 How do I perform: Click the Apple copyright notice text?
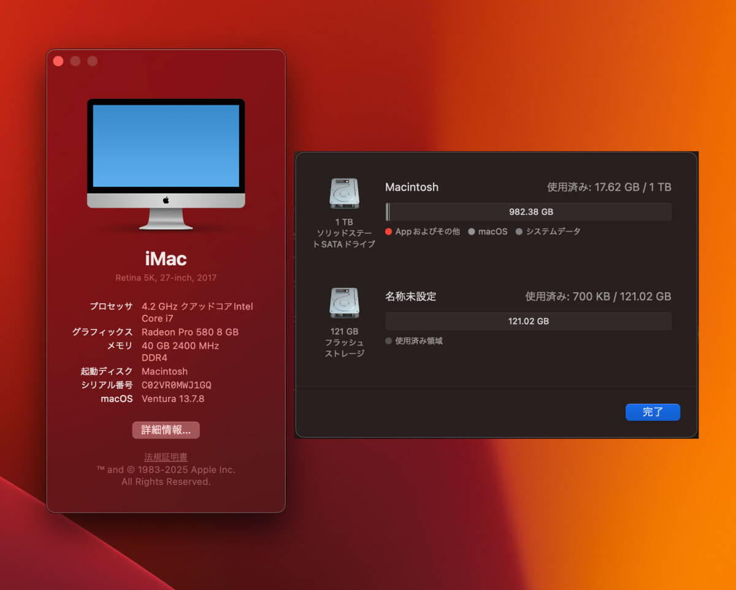point(166,475)
